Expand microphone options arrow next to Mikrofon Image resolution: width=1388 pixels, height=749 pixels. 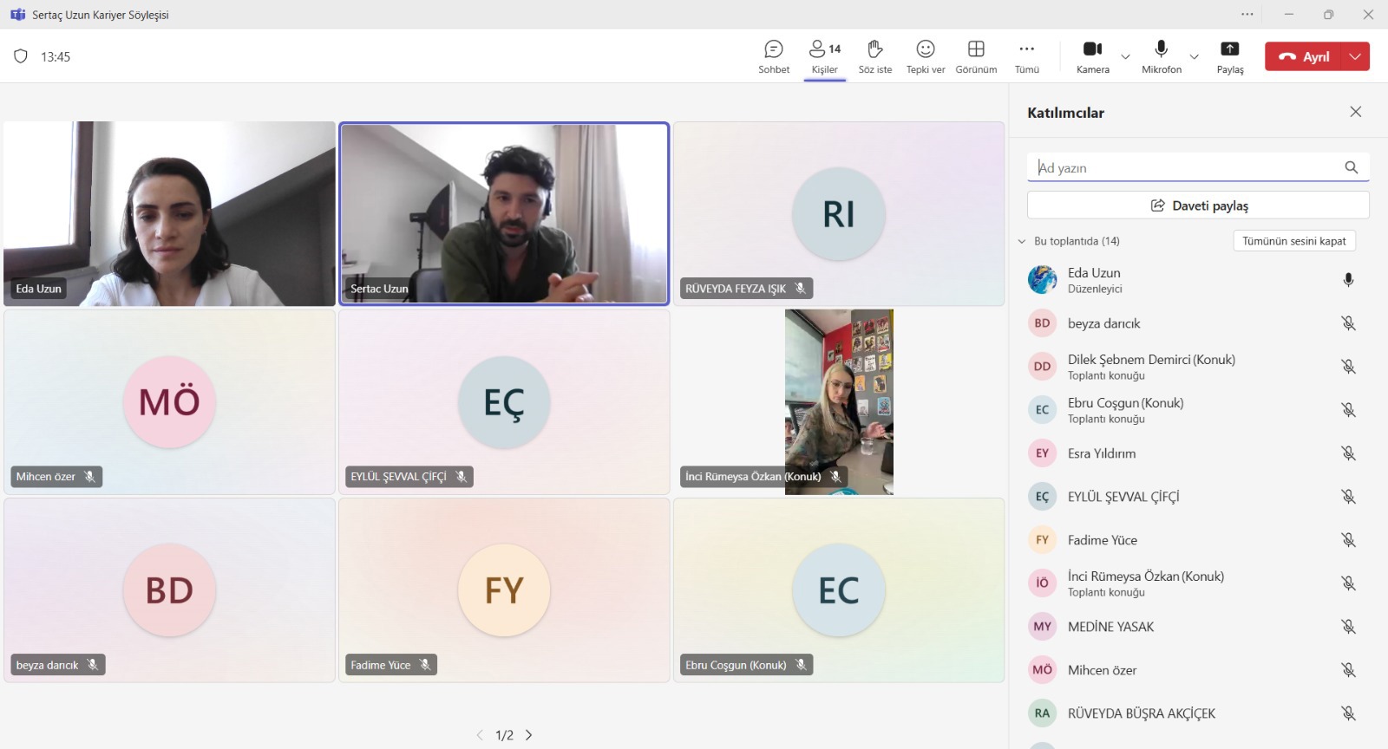(x=1195, y=56)
